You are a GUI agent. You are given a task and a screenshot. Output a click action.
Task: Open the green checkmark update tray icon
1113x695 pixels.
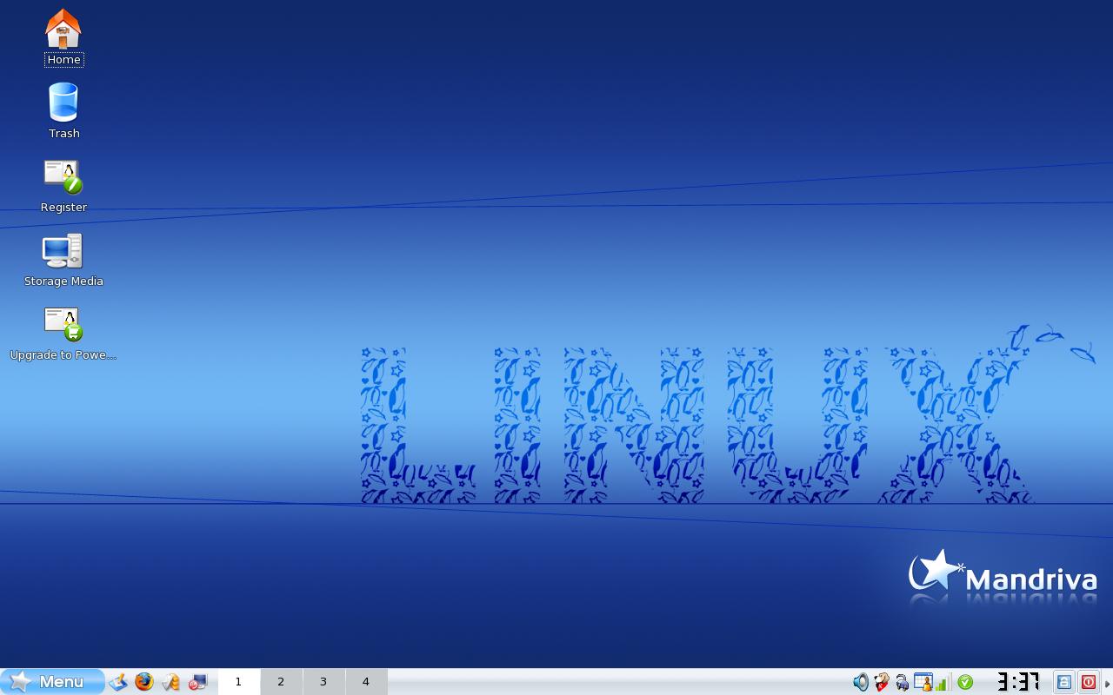(965, 682)
